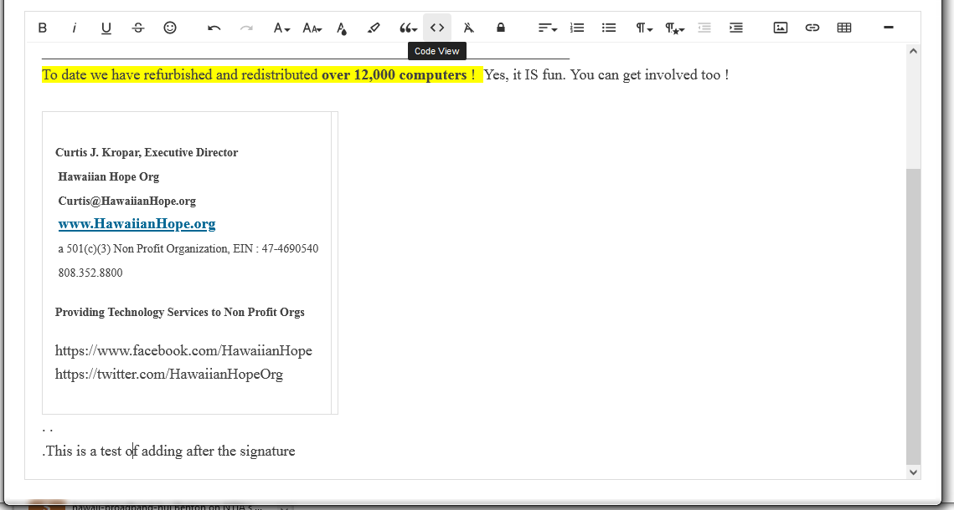This screenshot has height=510, width=954.
Task: Open the text color picker
Action: tap(342, 28)
